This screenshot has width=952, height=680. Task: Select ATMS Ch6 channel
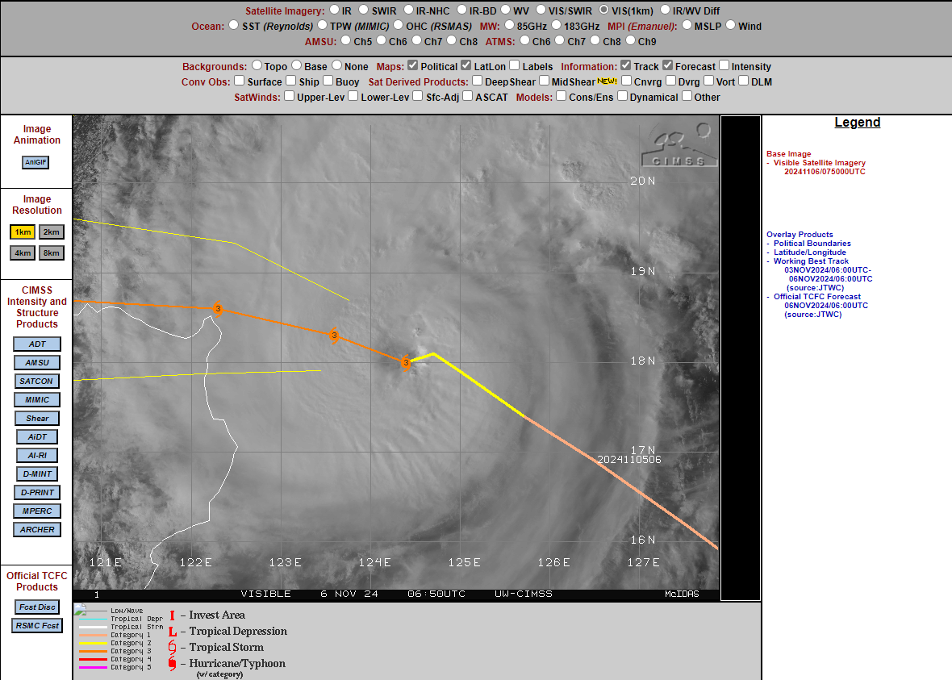(x=524, y=40)
